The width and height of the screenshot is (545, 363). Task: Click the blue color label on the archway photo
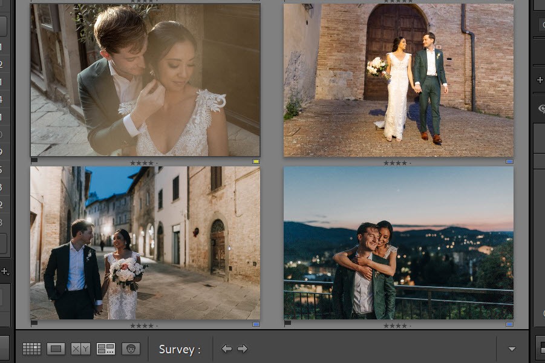tap(509, 162)
